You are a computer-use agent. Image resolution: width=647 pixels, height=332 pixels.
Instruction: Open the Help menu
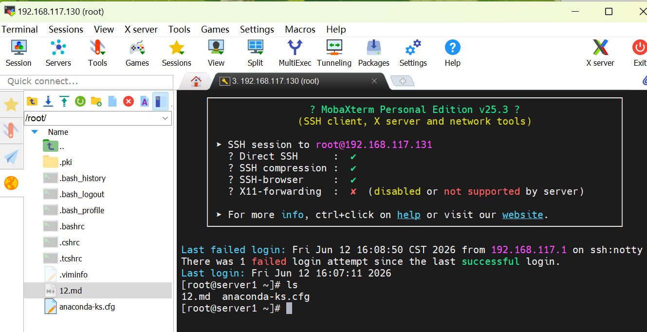pos(336,29)
